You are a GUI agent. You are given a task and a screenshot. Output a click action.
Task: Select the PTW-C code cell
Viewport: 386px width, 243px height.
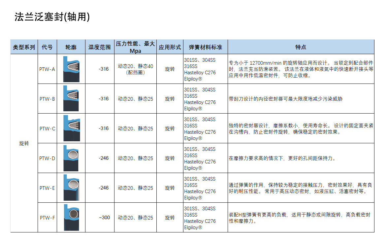click(x=47, y=128)
